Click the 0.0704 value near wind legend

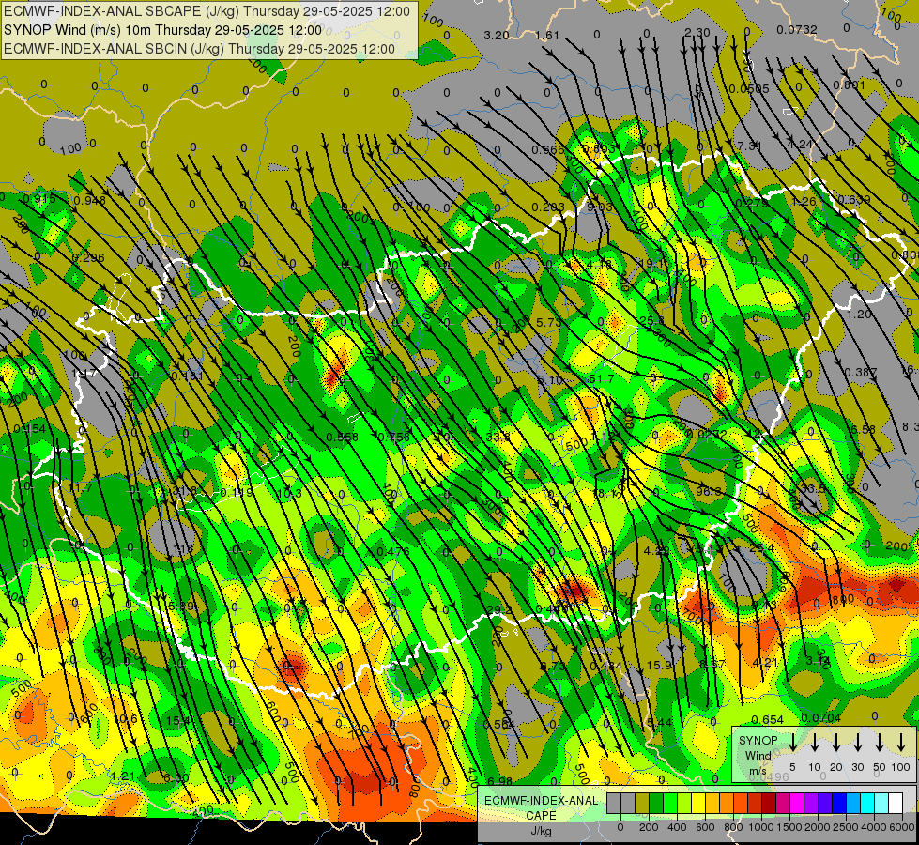coord(820,717)
